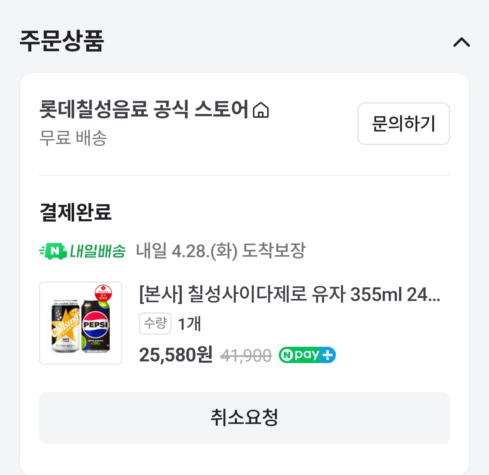
Task: Collapse the 주문상품 section chevron
Action: point(461,42)
